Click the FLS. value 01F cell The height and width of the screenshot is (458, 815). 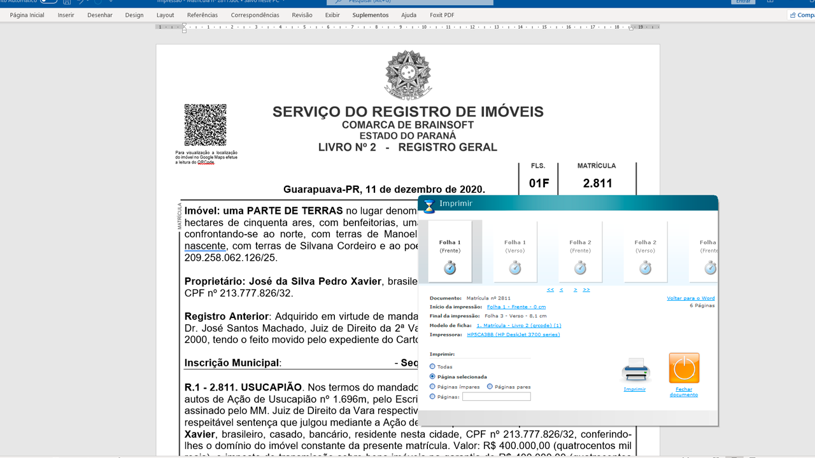tap(539, 183)
